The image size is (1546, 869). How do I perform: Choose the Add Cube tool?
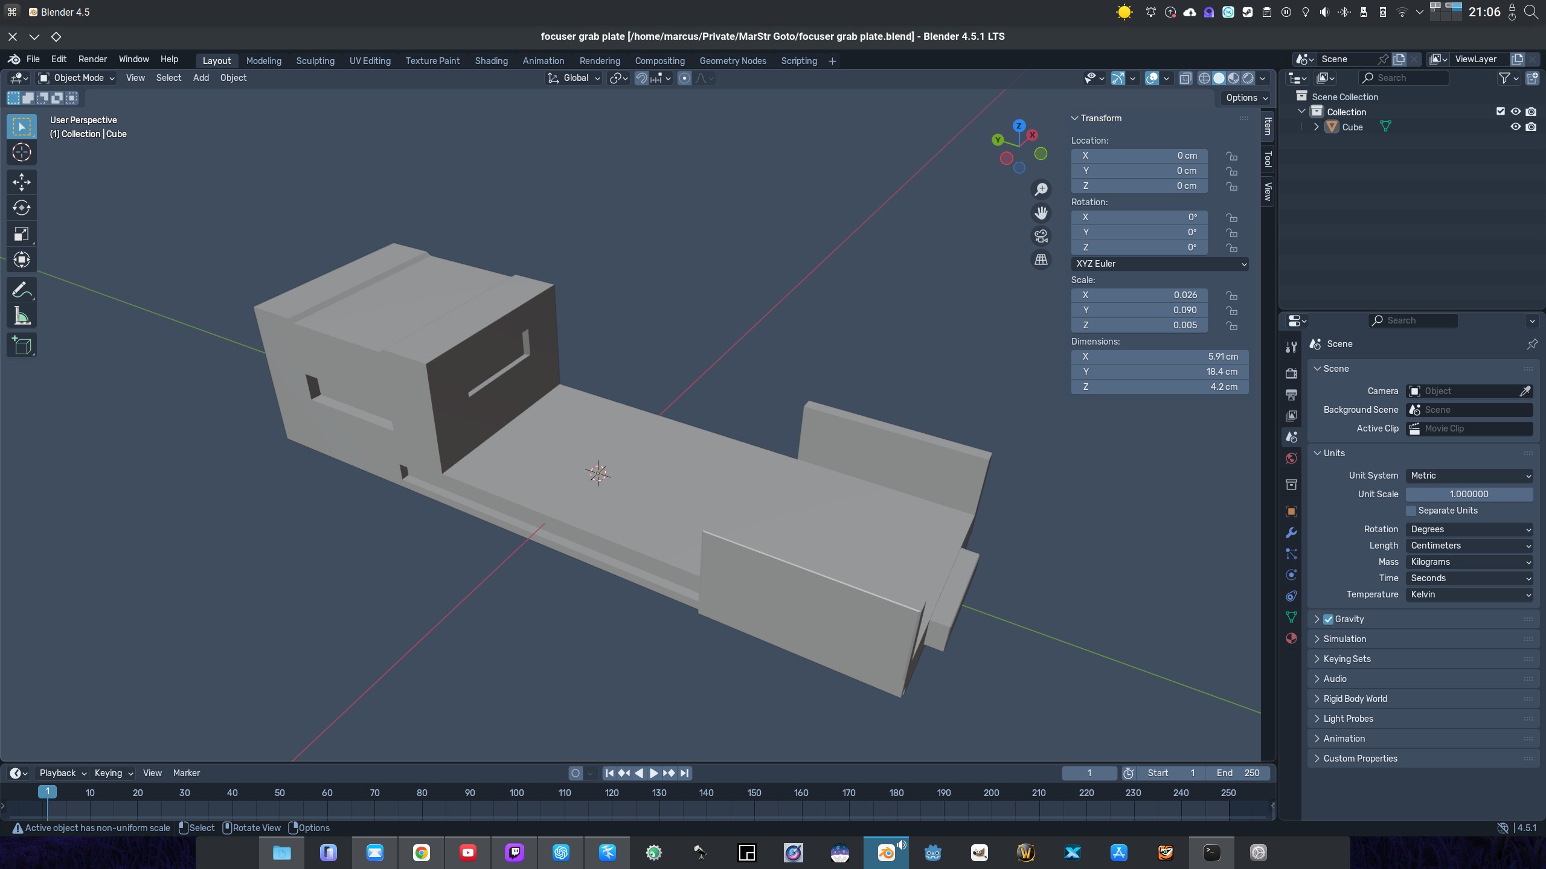[22, 345]
